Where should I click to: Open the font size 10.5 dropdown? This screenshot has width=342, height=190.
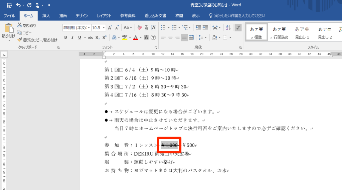tap(104, 28)
